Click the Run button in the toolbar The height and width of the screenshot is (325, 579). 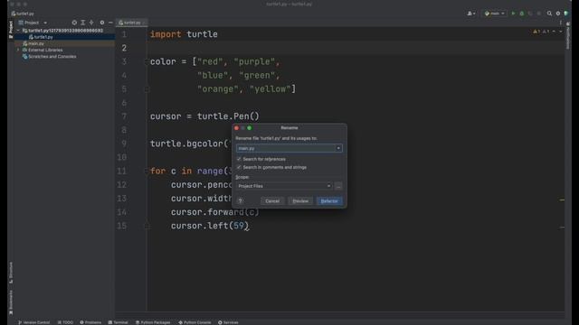pos(513,14)
